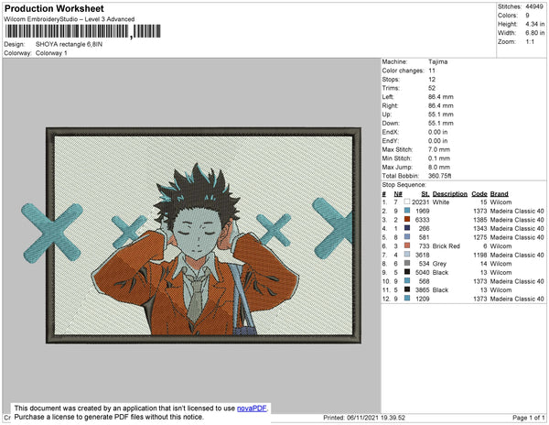Click the Stops value '12'
The width and height of the screenshot is (549, 425).
pos(432,79)
